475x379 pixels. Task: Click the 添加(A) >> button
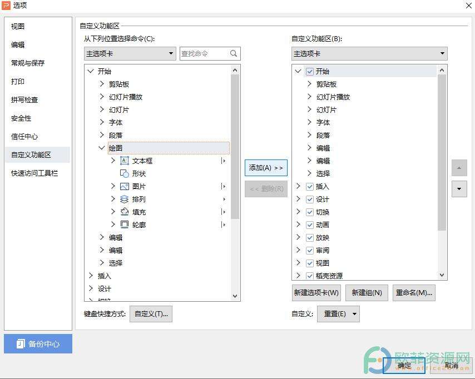266,168
